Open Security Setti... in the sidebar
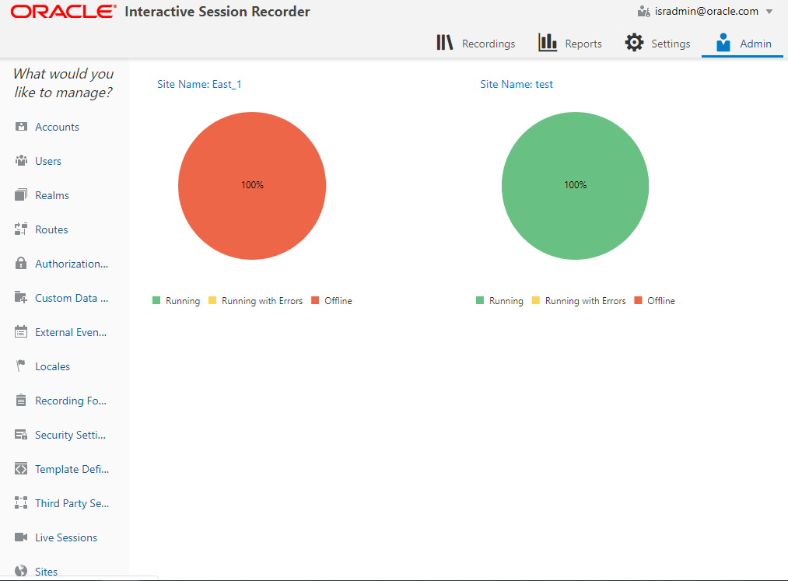Screen dimensions: 788x581 click(x=70, y=435)
